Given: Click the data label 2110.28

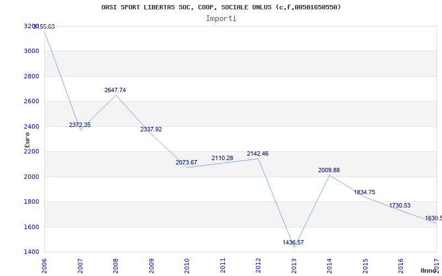Looking at the screenshot, I should point(223,158).
